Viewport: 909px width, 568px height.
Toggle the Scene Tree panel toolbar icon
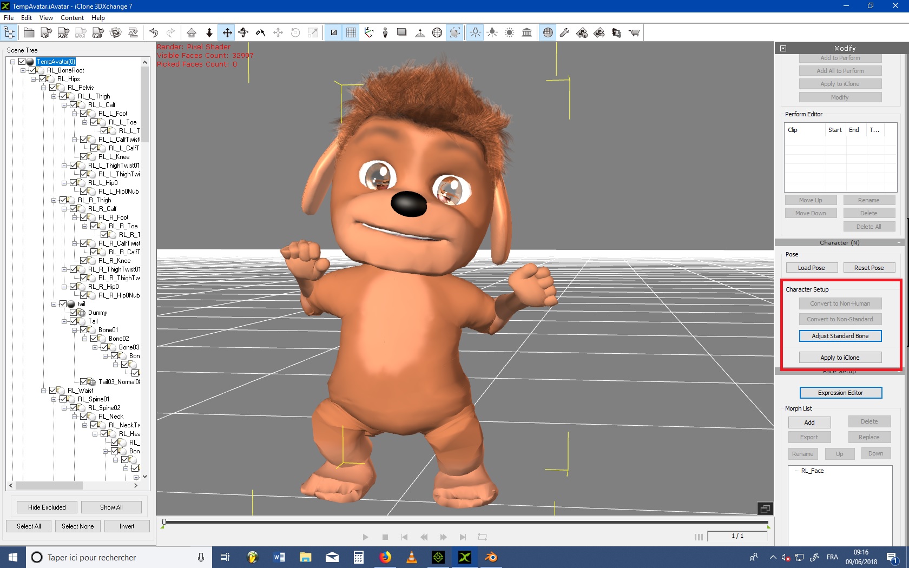point(10,33)
